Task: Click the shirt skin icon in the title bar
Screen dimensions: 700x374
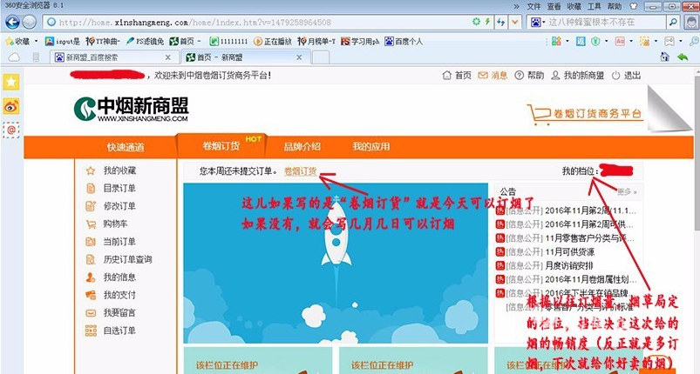Action: point(633,6)
